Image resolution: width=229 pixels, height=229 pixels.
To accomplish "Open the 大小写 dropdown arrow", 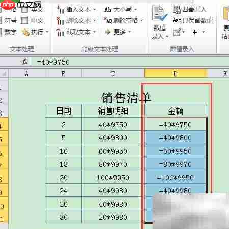I will (135, 10).
